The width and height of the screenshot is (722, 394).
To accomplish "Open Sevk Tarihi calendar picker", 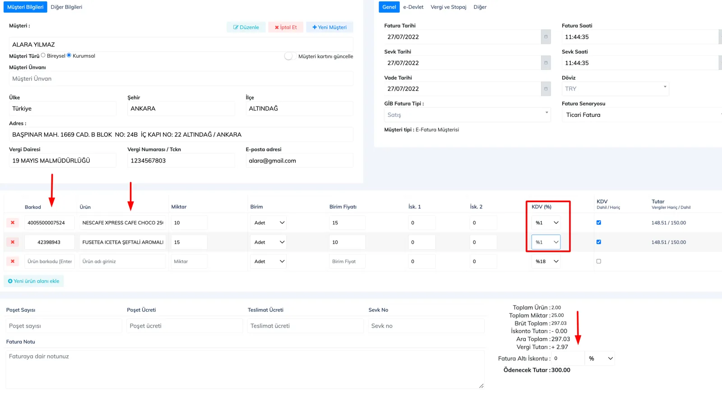I will 546,63.
